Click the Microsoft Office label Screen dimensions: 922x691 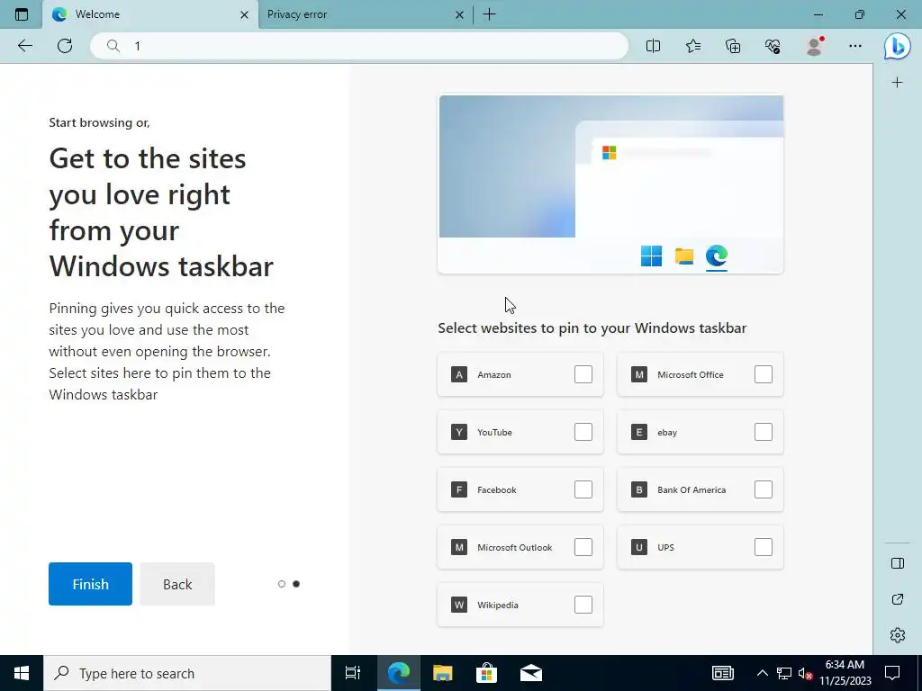pos(691,375)
